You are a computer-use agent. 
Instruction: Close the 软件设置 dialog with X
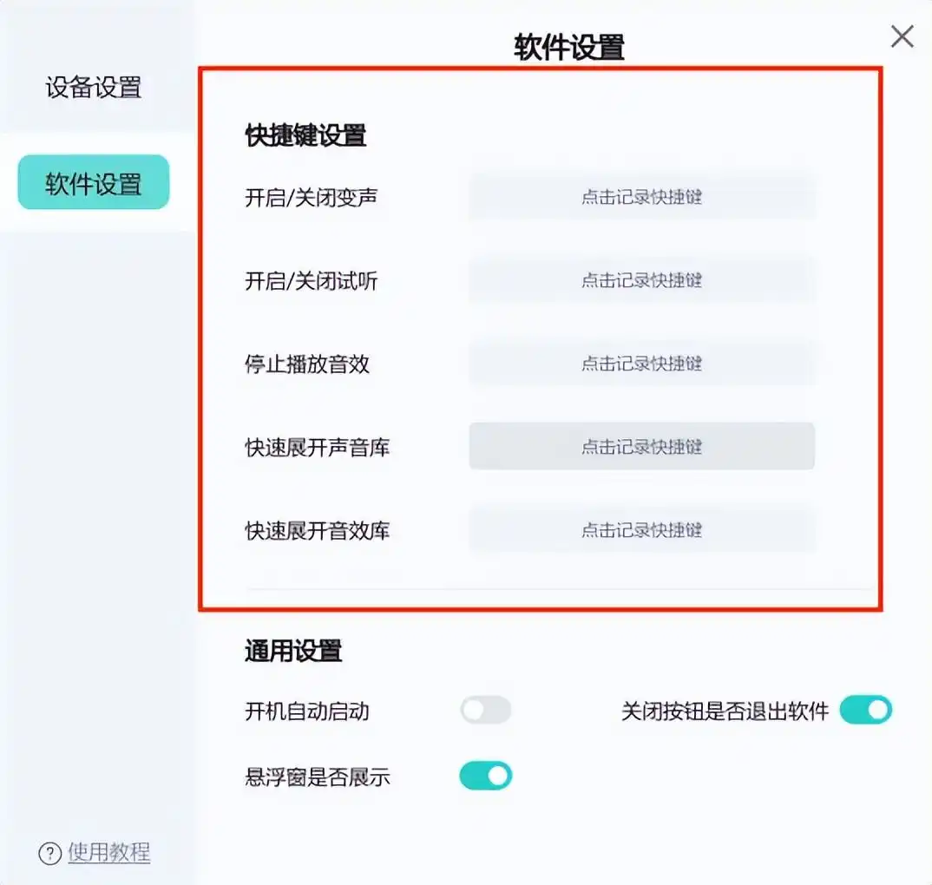[902, 36]
